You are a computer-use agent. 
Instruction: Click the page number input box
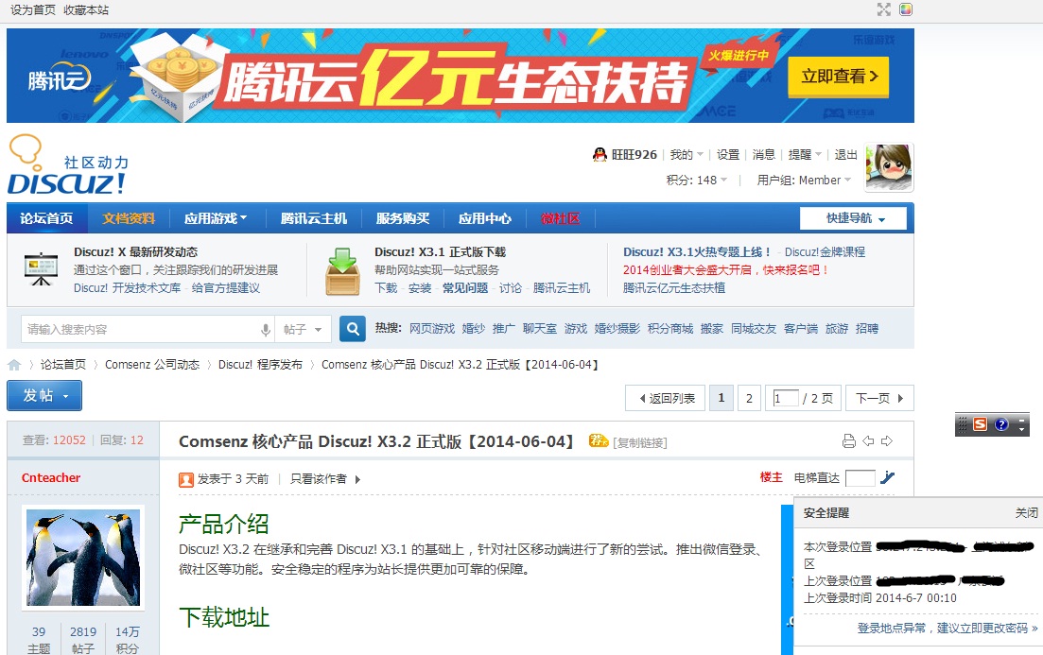[x=785, y=398]
